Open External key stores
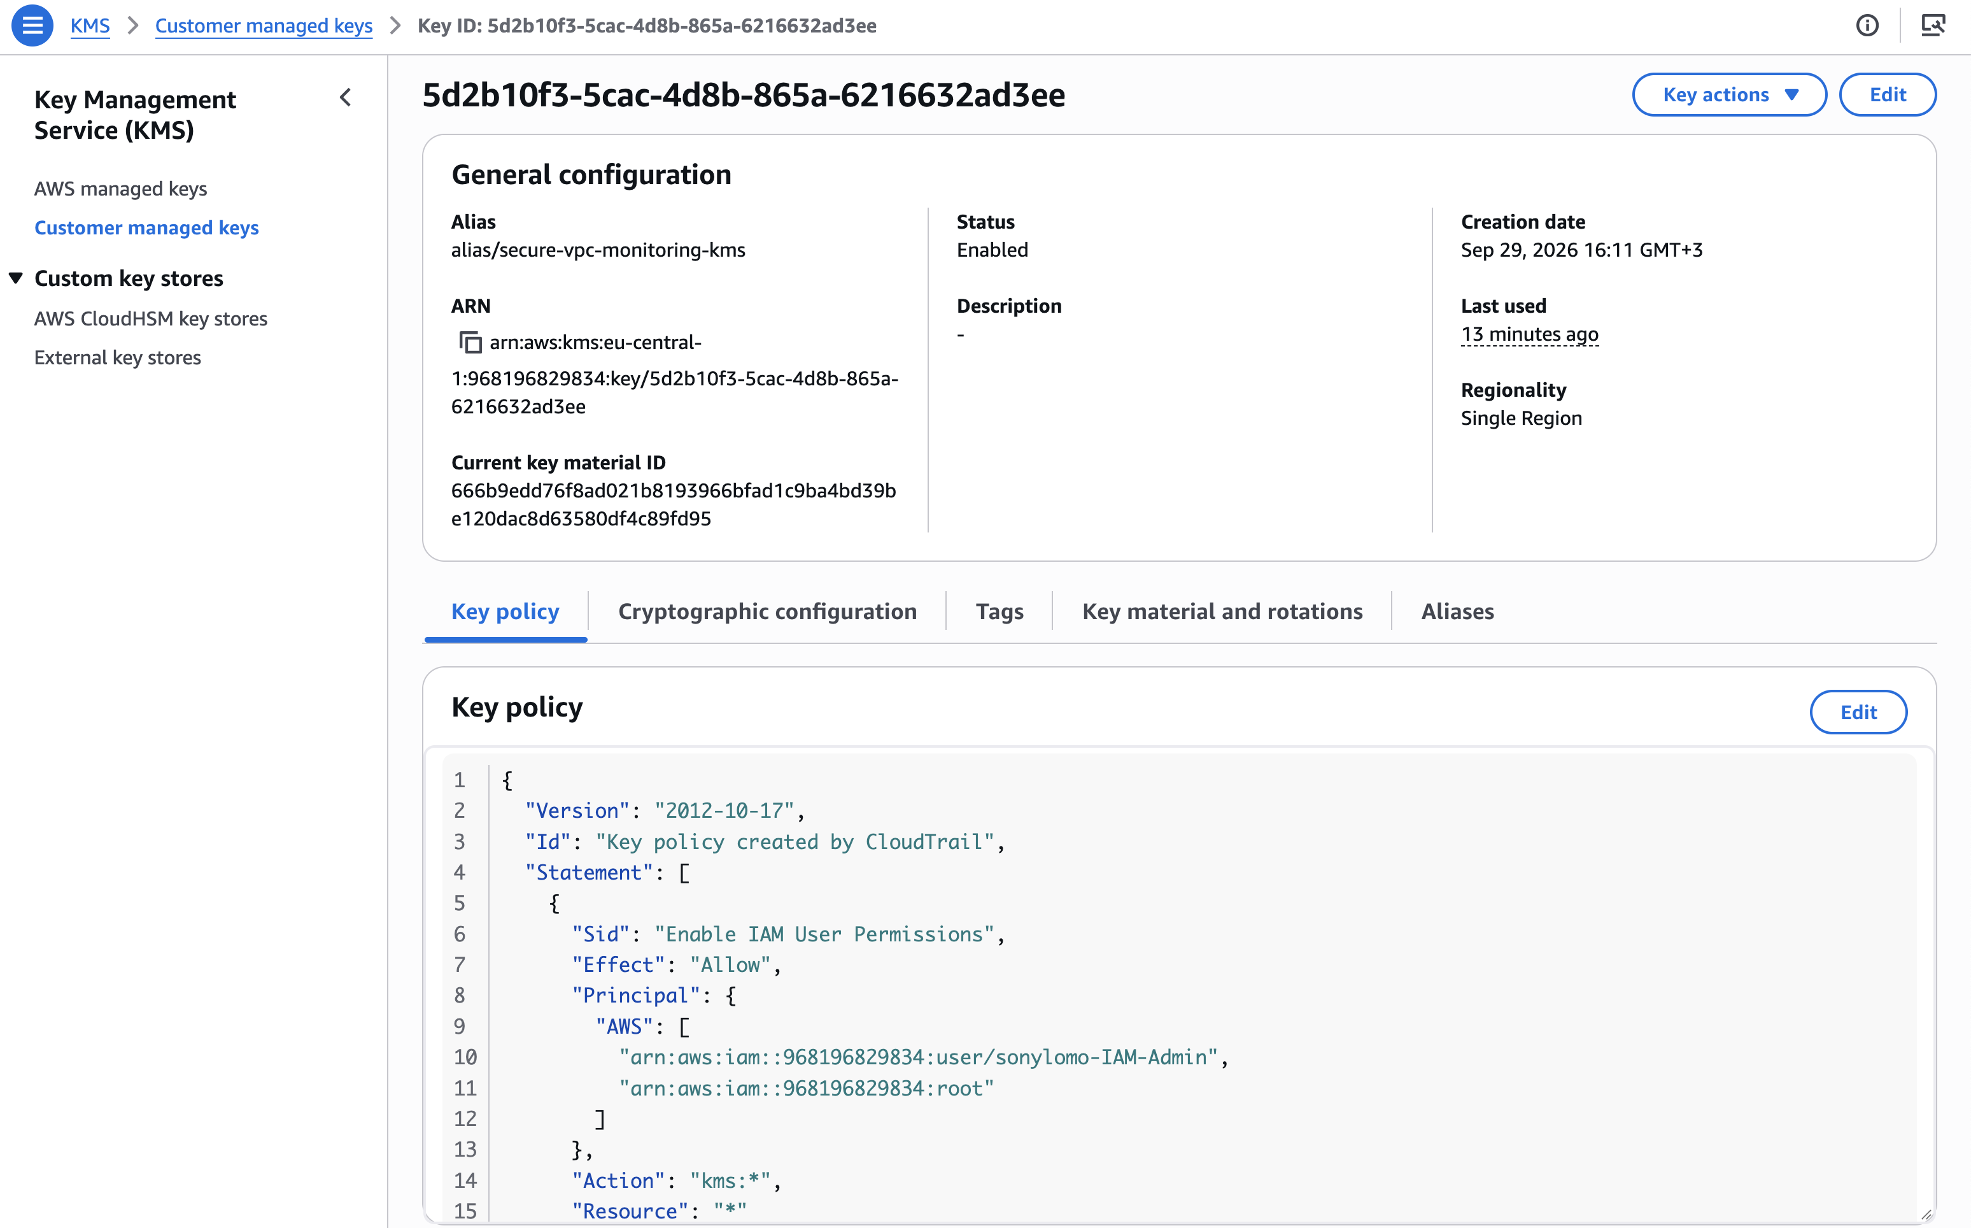 click(117, 357)
